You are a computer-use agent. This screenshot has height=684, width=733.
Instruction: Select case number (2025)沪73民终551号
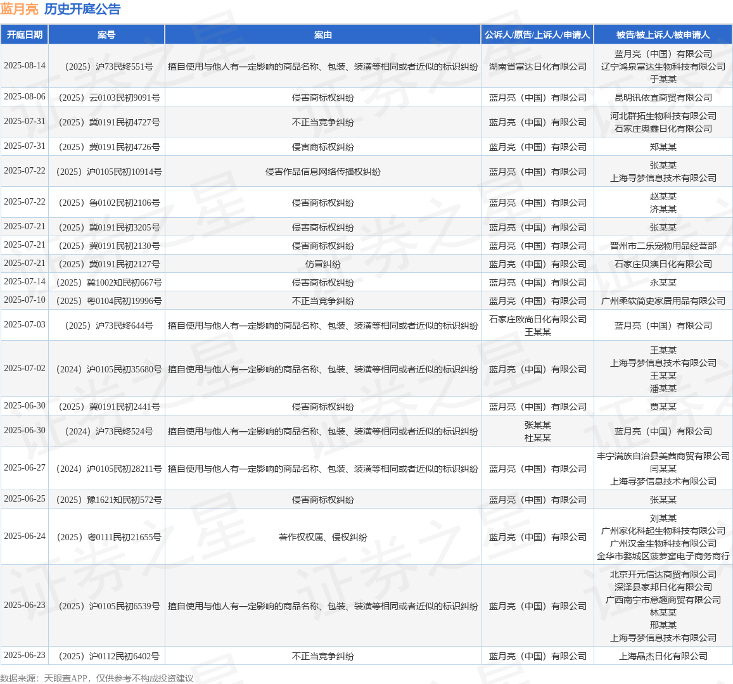pyautogui.click(x=109, y=66)
